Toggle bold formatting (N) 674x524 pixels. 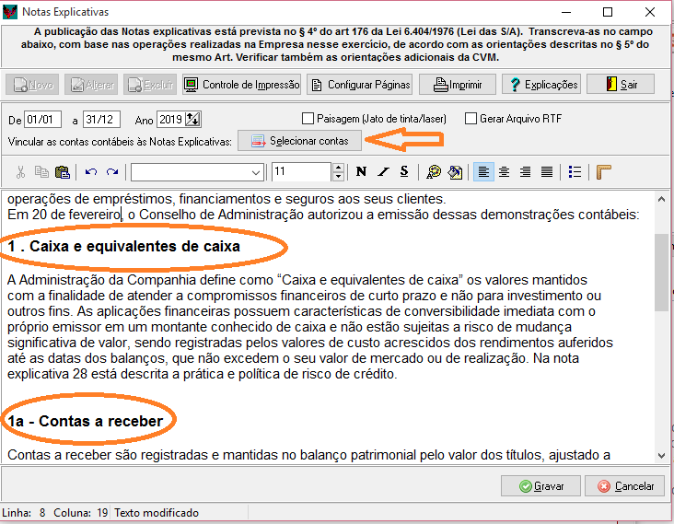361,172
